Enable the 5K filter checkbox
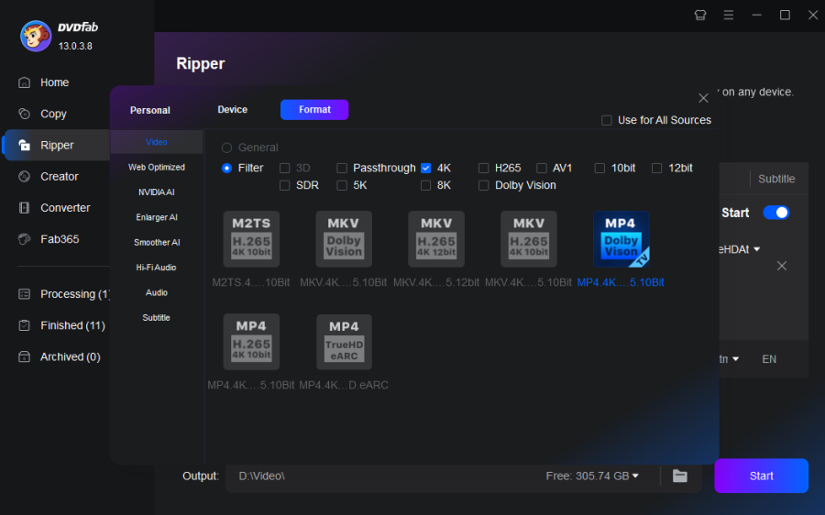The height and width of the screenshot is (515, 825). coord(342,186)
